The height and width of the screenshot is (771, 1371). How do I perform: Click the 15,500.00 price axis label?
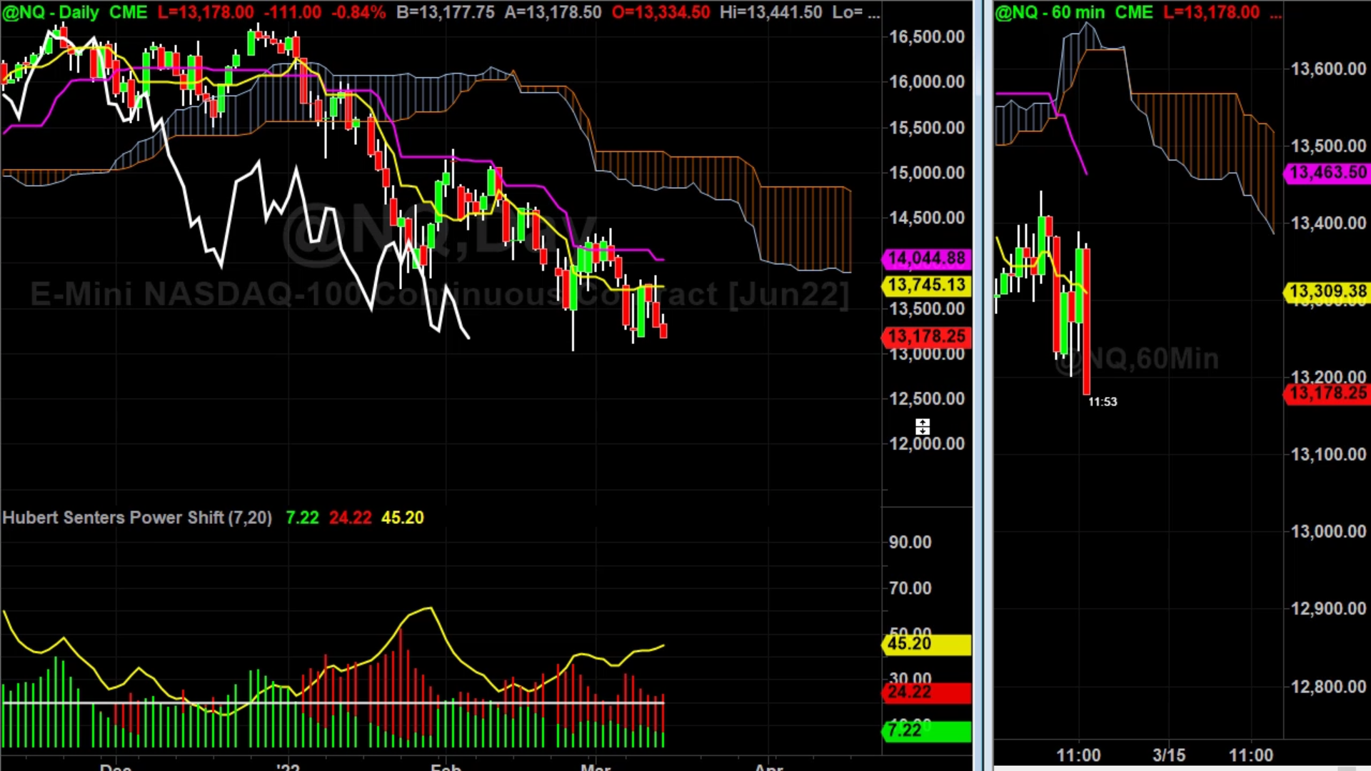pyautogui.click(x=927, y=128)
